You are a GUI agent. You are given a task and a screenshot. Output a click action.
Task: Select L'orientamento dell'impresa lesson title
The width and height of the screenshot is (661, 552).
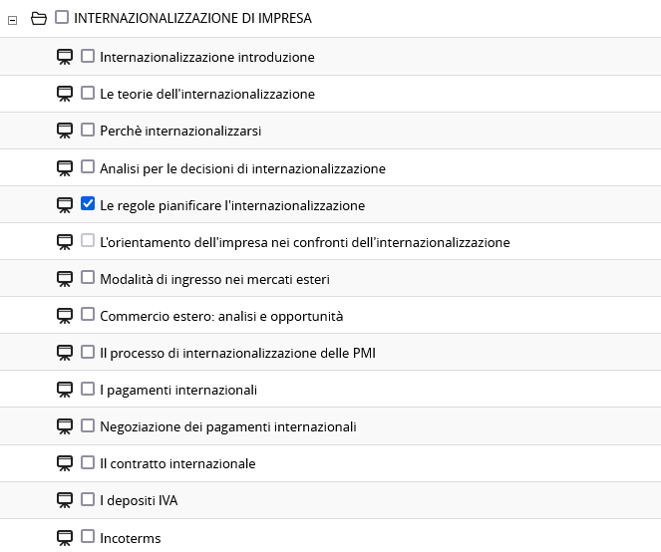(x=304, y=242)
